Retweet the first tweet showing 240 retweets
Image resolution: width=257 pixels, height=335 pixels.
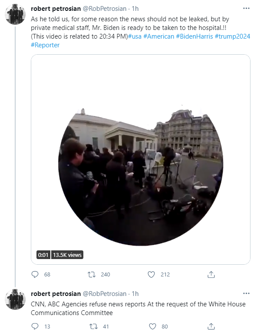[92, 274]
